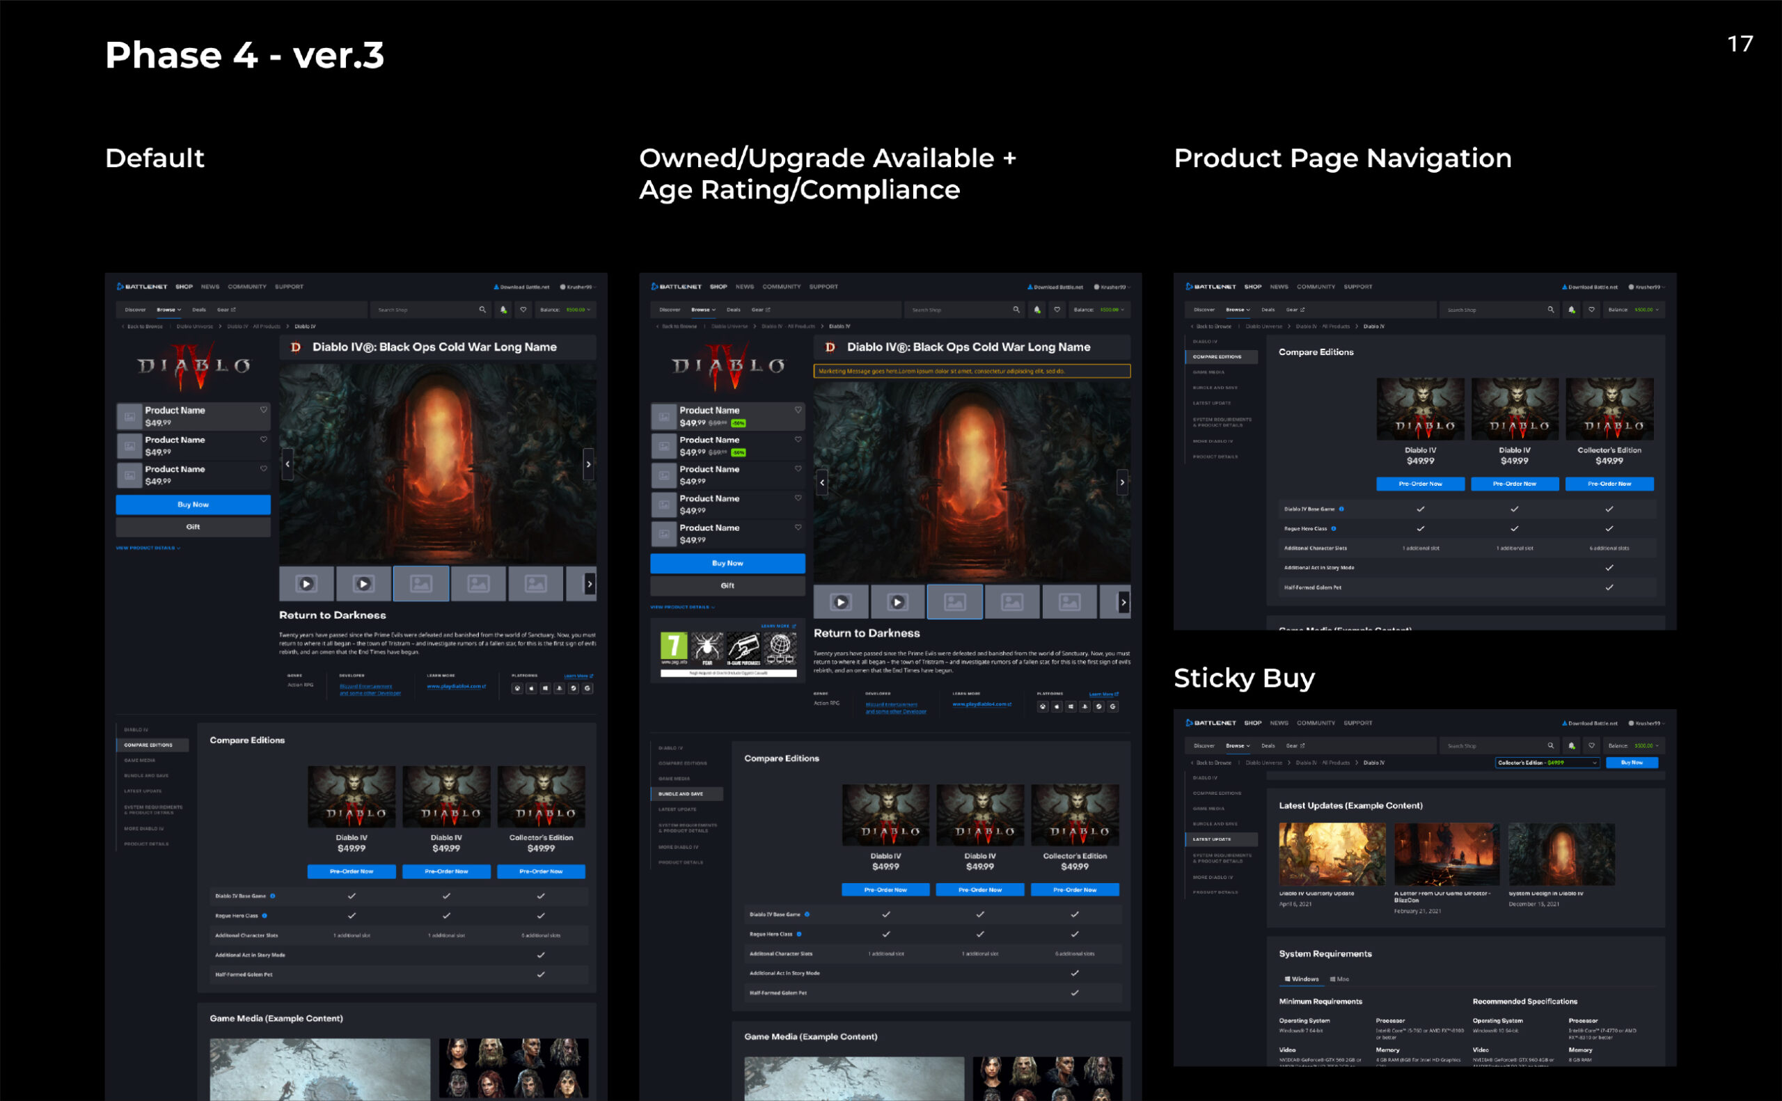Toggle wishlist heart on second product row, Default
Screen dimensions: 1782x1101
click(x=264, y=439)
